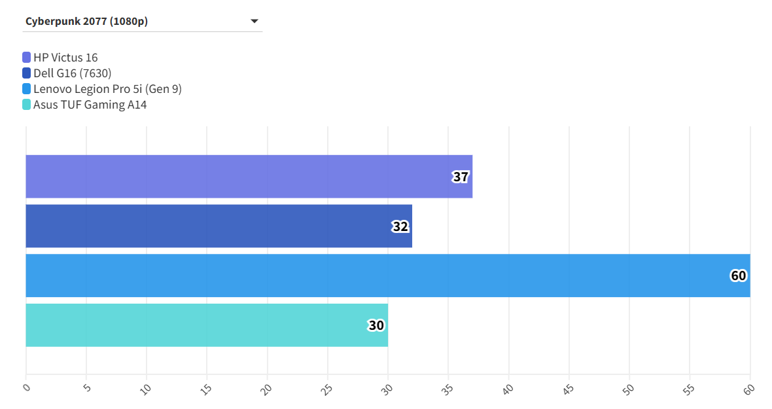Click the Lenovo Legion Pro 5i swatch

coord(26,89)
